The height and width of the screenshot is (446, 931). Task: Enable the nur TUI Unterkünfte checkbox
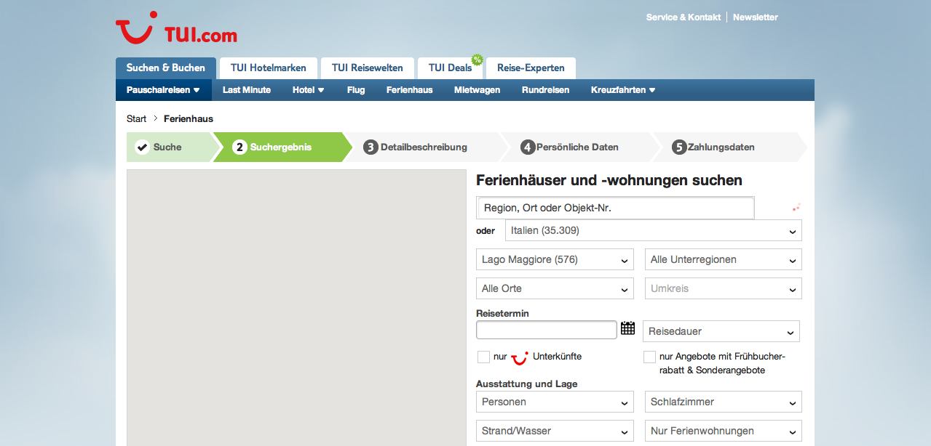(x=483, y=357)
